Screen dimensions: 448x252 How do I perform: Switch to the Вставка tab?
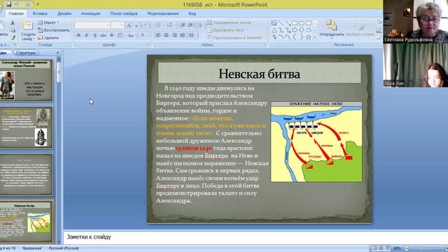click(40, 13)
